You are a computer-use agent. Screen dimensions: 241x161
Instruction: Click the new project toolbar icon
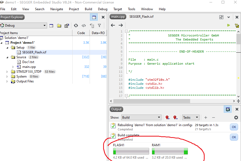pos(51,25)
